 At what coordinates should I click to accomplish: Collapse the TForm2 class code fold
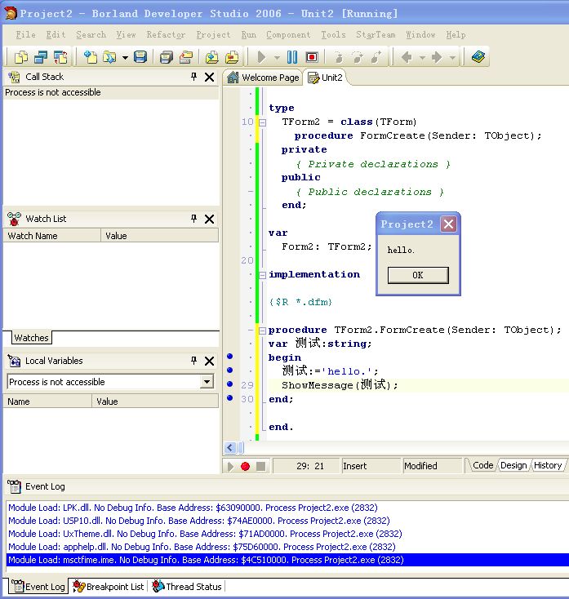tap(262, 122)
